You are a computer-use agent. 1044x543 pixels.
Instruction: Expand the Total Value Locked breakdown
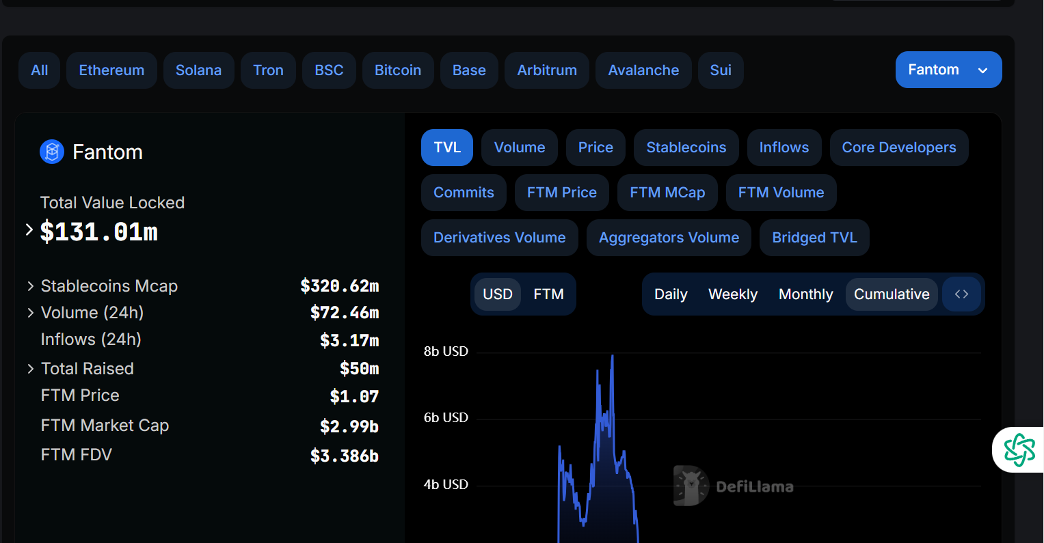(x=29, y=230)
